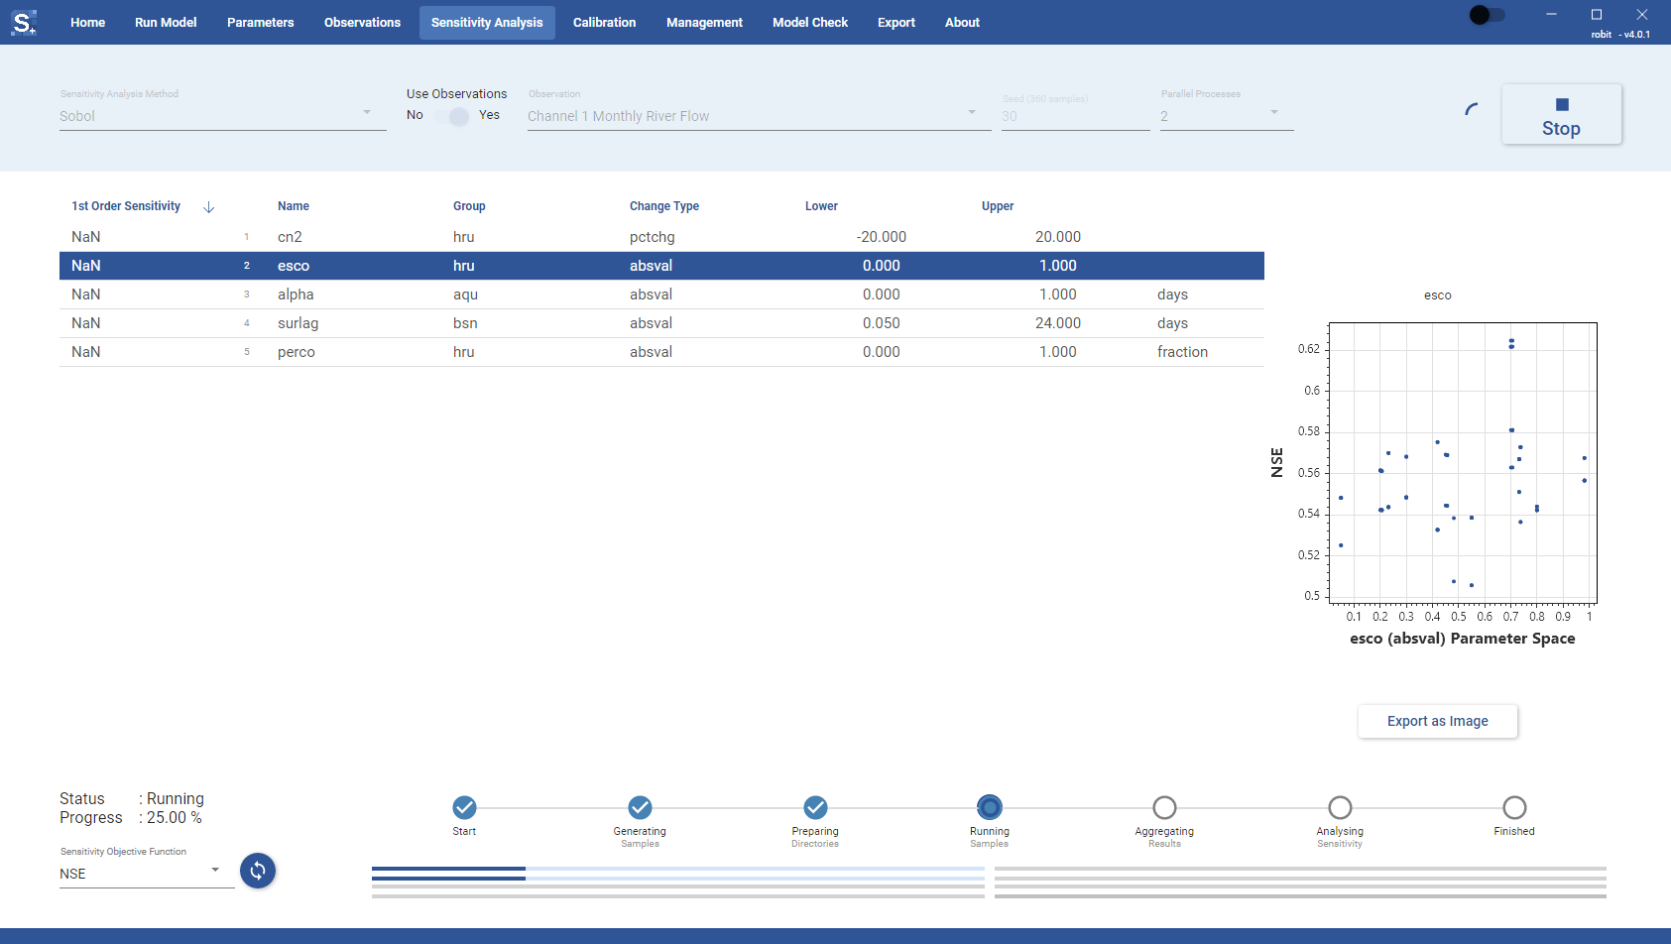This screenshot has height=944, width=1671.
Task: Switch to the Management tab
Action: 704,22
